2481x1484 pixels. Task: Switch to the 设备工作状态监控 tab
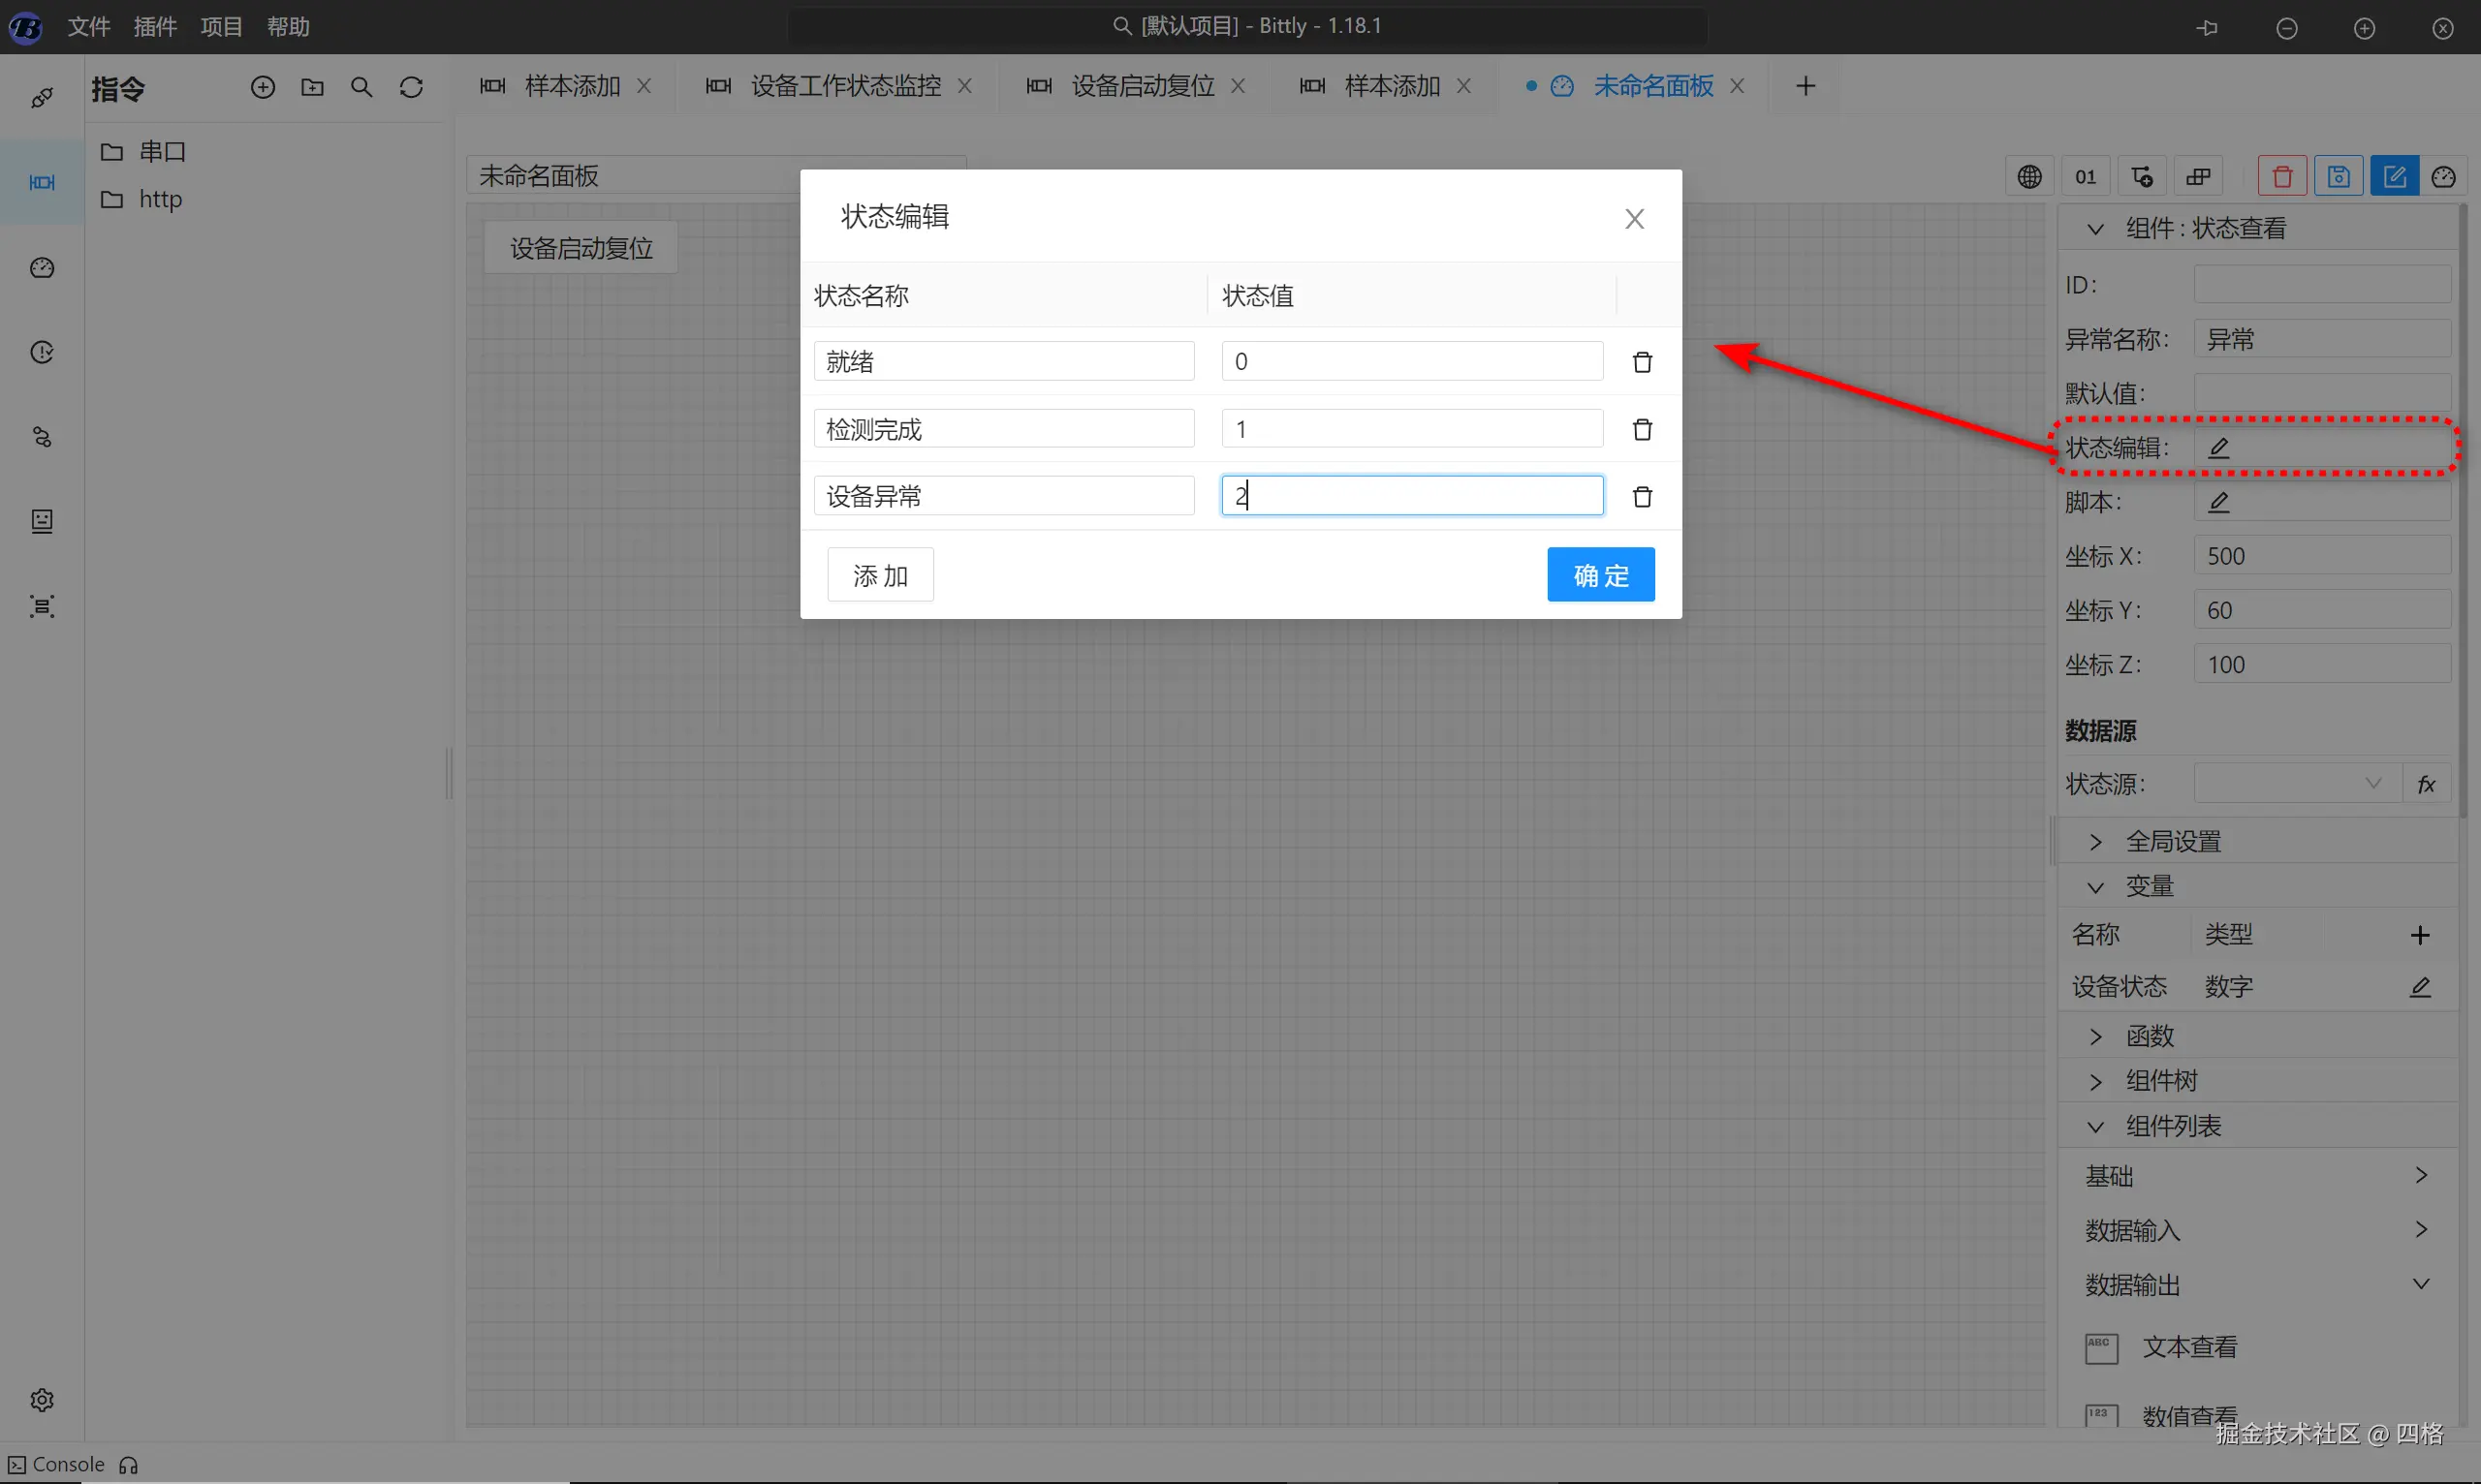(x=845, y=87)
